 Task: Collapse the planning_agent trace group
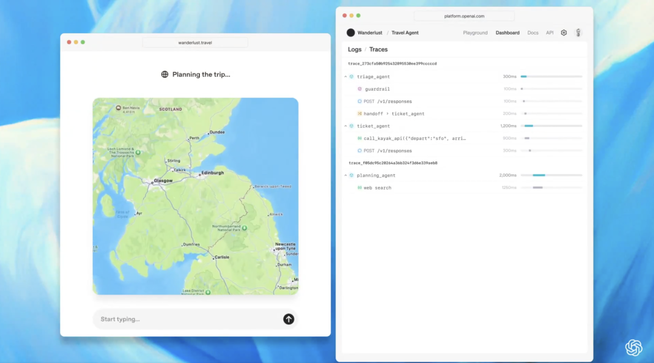point(346,175)
